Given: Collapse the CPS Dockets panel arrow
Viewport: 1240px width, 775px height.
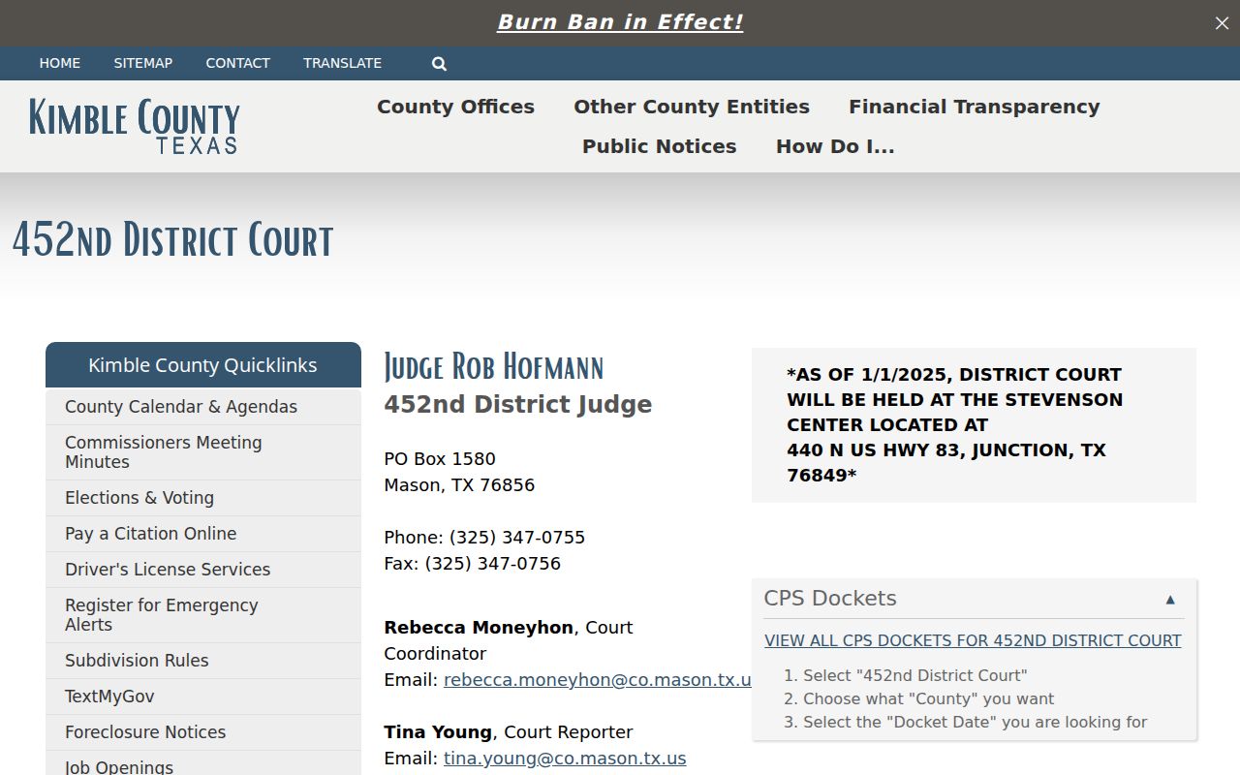Looking at the screenshot, I should (1170, 600).
